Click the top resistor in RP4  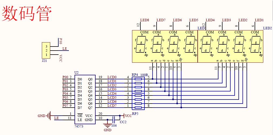[x=138, y=79]
